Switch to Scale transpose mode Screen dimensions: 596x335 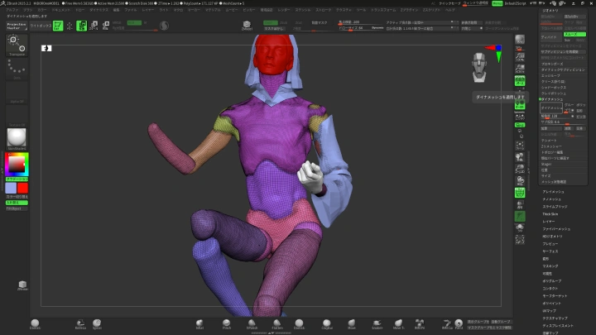pos(94,26)
